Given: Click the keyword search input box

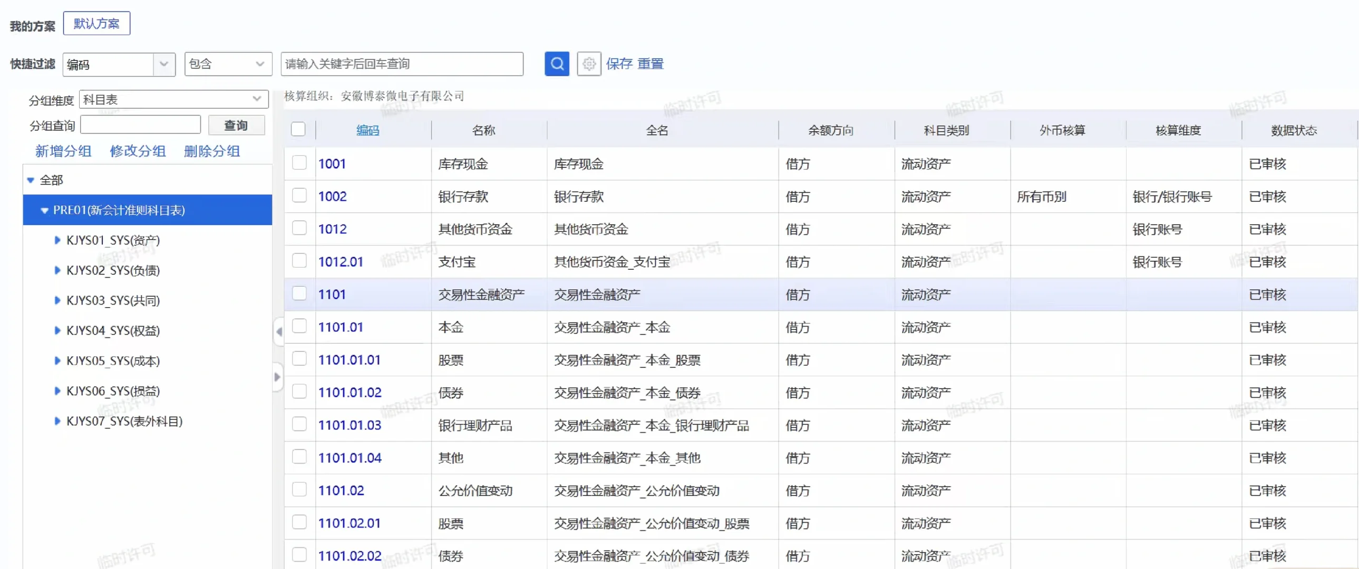Looking at the screenshot, I should pos(403,64).
